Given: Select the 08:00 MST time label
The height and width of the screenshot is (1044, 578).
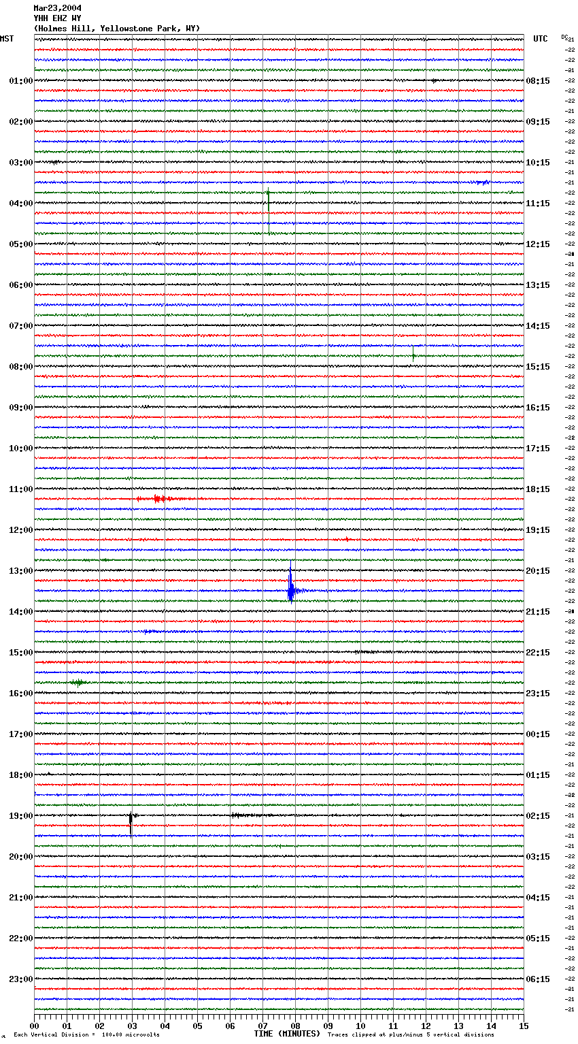Looking at the screenshot, I should [21, 367].
